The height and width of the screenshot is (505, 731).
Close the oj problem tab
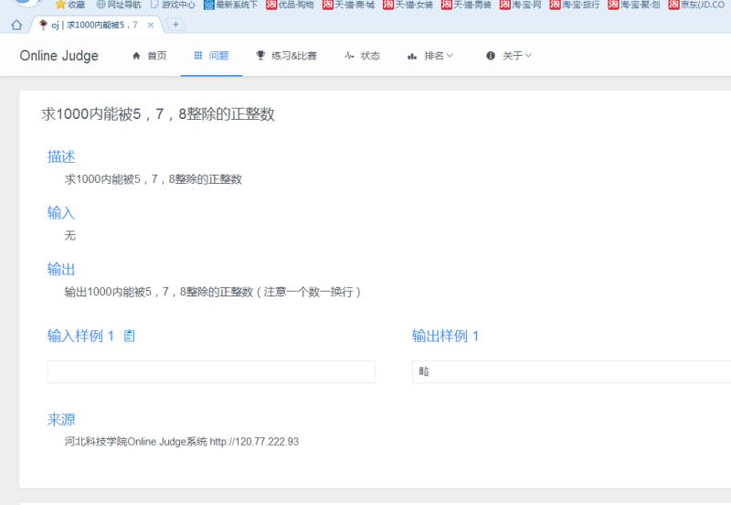click(151, 26)
